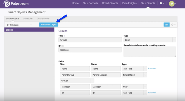Expand the Groups smart object selector dropdown
This screenshot has height=101, width=185.
(x=77, y=81)
